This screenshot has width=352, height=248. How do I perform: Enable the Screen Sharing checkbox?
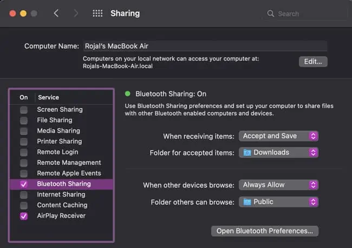[24, 110]
